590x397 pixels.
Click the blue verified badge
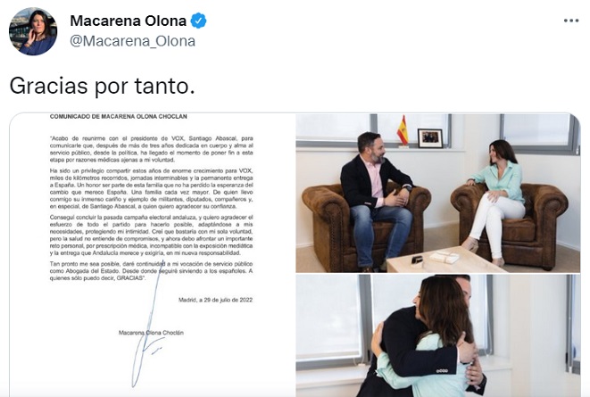198,21
